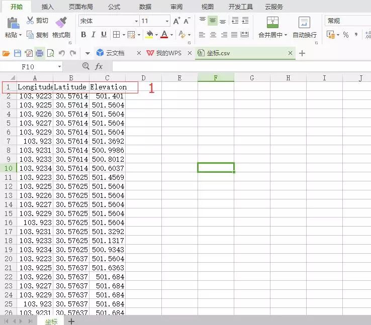This screenshot has width=371, height=325.
Task: Click the insert function fx icon
Action: click(x=99, y=67)
